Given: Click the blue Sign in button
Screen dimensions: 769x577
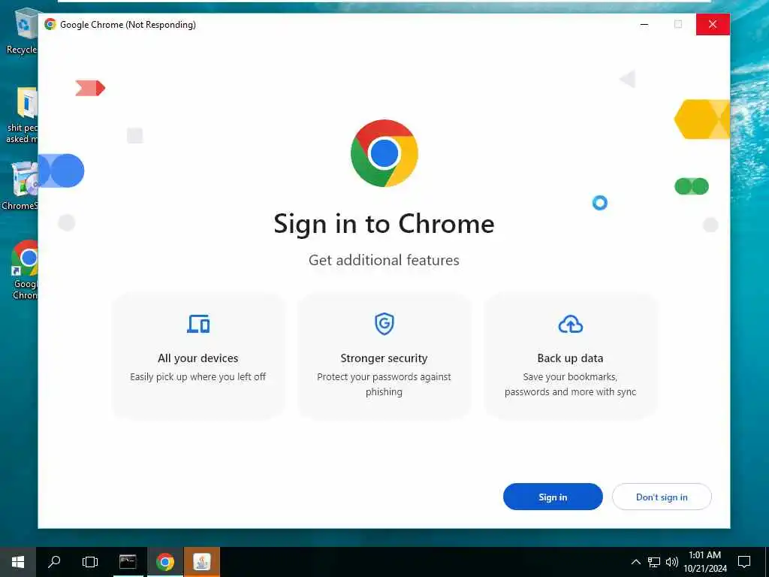Looking at the screenshot, I should click(553, 497).
